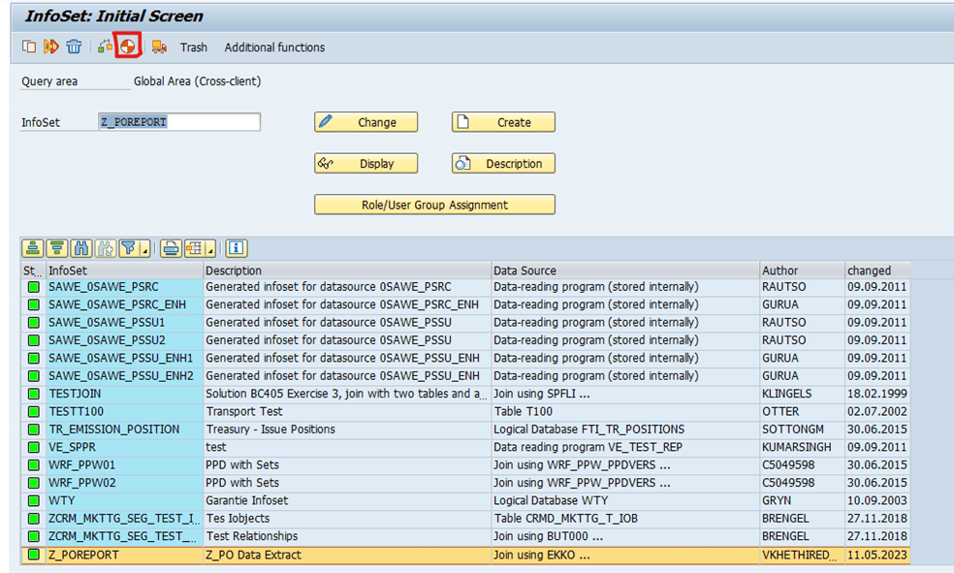This screenshot has height=573, width=954.
Task: Click the date 18.02.1999 cell
Action: (x=878, y=394)
